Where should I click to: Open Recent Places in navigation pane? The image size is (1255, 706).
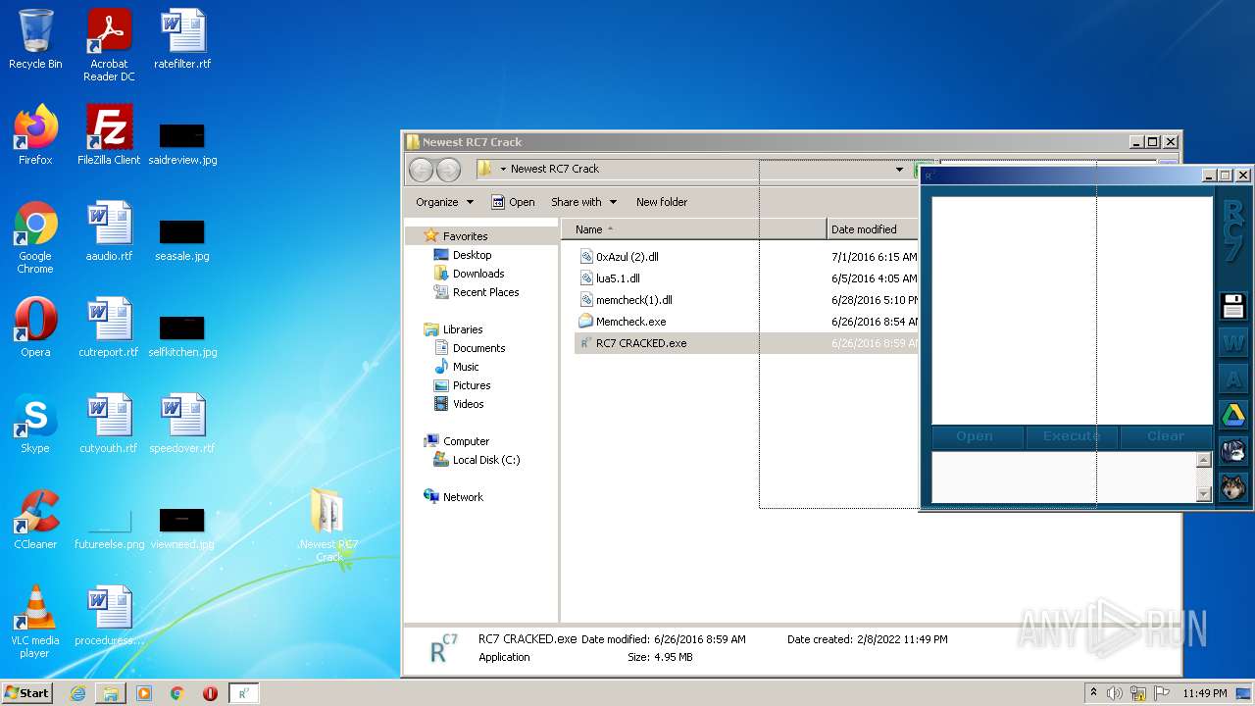pos(485,292)
